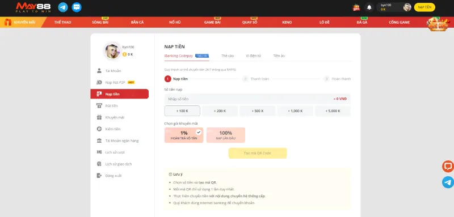This screenshot has width=454, height=217.
Task: Select the + 500 K amount button
Action: [258, 111]
